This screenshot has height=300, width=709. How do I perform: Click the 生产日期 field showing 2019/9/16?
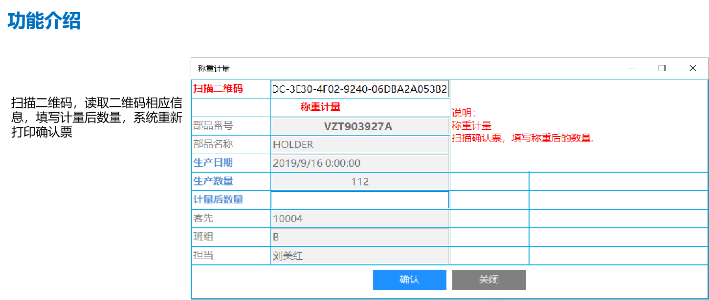pyautogui.click(x=359, y=163)
